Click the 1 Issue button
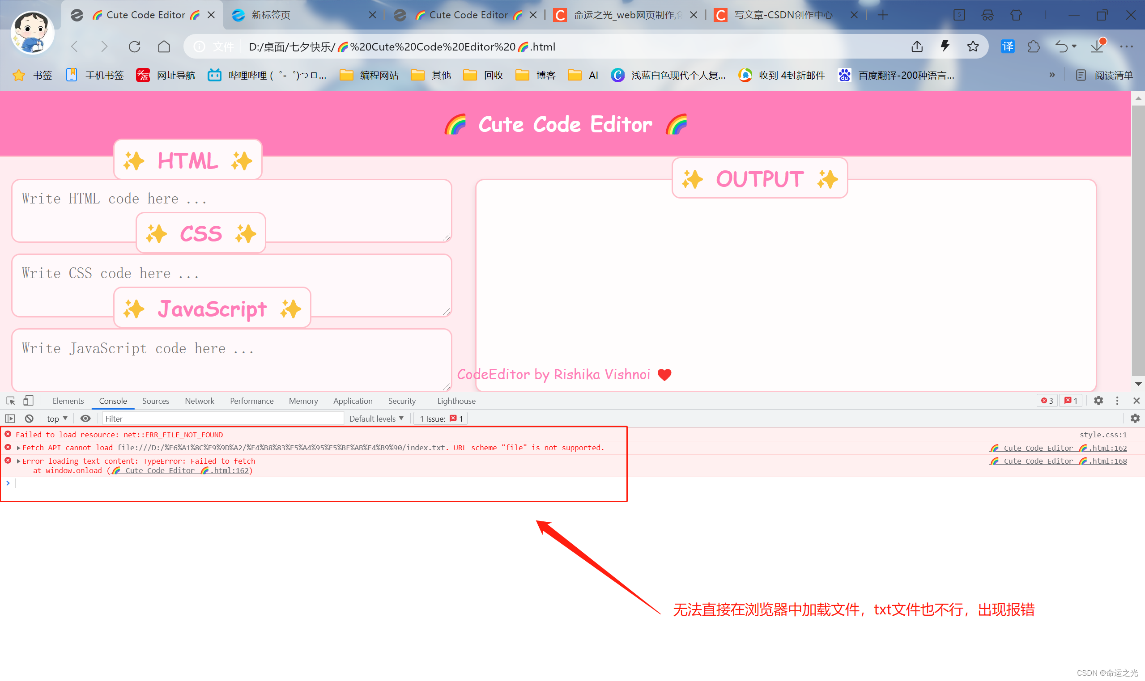 pyautogui.click(x=441, y=419)
